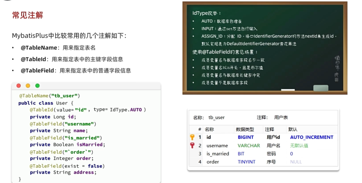
Task: Click the sentence MybatisPlus中比较常用的几个注解如下
Action: coord(69,36)
